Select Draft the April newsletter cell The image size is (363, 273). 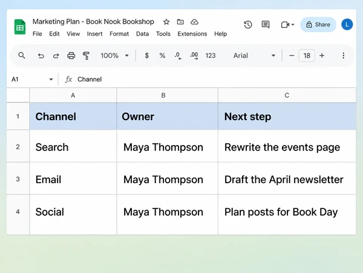(287, 179)
